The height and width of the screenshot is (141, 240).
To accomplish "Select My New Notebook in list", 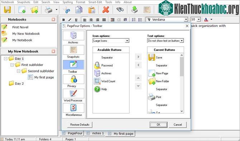I will coord(26,34).
